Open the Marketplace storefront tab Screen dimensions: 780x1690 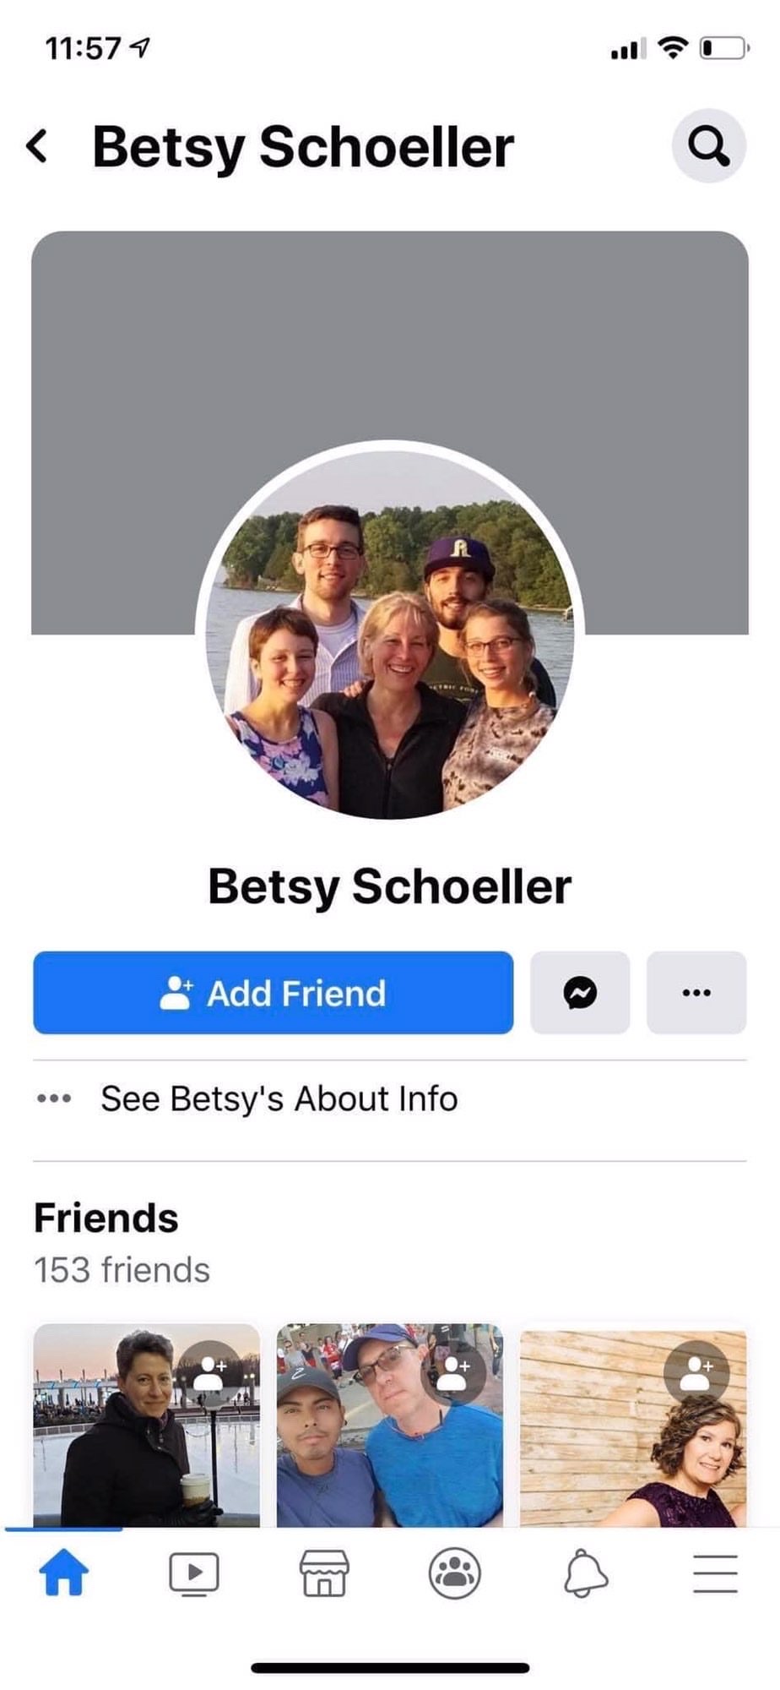click(x=324, y=1573)
